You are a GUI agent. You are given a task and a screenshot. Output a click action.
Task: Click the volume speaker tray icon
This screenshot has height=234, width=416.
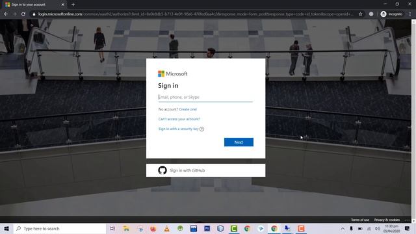pyautogui.click(x=378, y=228)
